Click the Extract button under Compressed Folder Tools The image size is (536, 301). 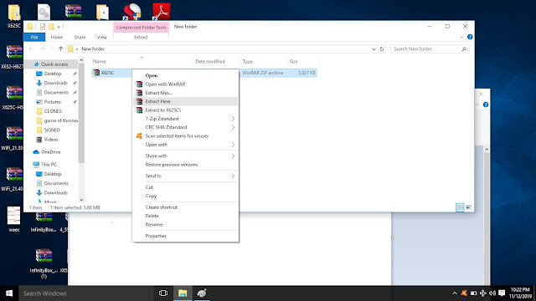[x=141, y=37]
